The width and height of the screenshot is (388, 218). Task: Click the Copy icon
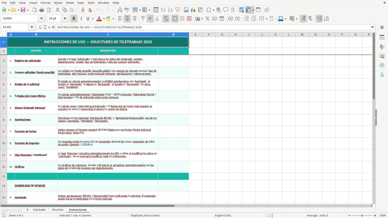(65, 10)
